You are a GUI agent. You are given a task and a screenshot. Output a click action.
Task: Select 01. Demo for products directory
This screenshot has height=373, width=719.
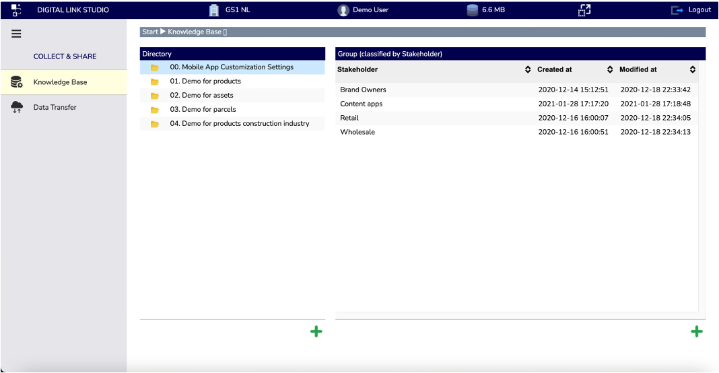tap(232, 81)
